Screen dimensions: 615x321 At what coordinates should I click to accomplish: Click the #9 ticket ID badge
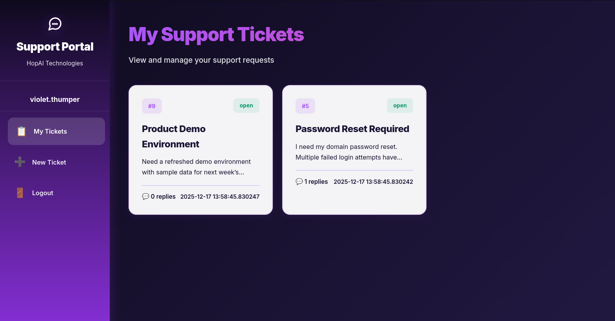pyautogui.click(x=152, y=106)
